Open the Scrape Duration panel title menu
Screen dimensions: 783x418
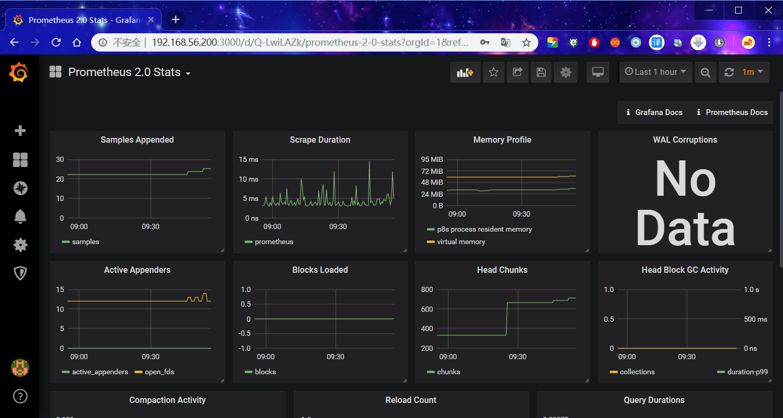point(320,140)
